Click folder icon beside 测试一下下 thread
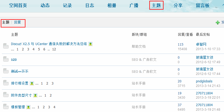The image size is (224, 112). click(6, 71)
